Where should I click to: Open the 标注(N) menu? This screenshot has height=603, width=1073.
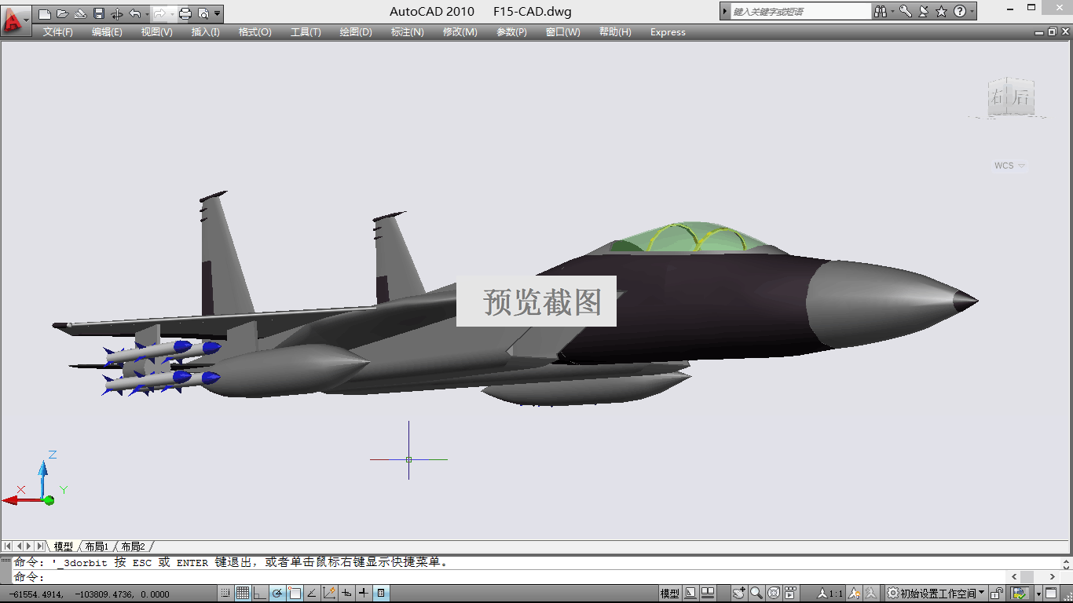click(407, 32)
